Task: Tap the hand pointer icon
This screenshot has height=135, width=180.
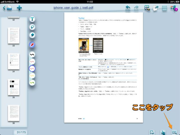Action: [x=163, y=132]
